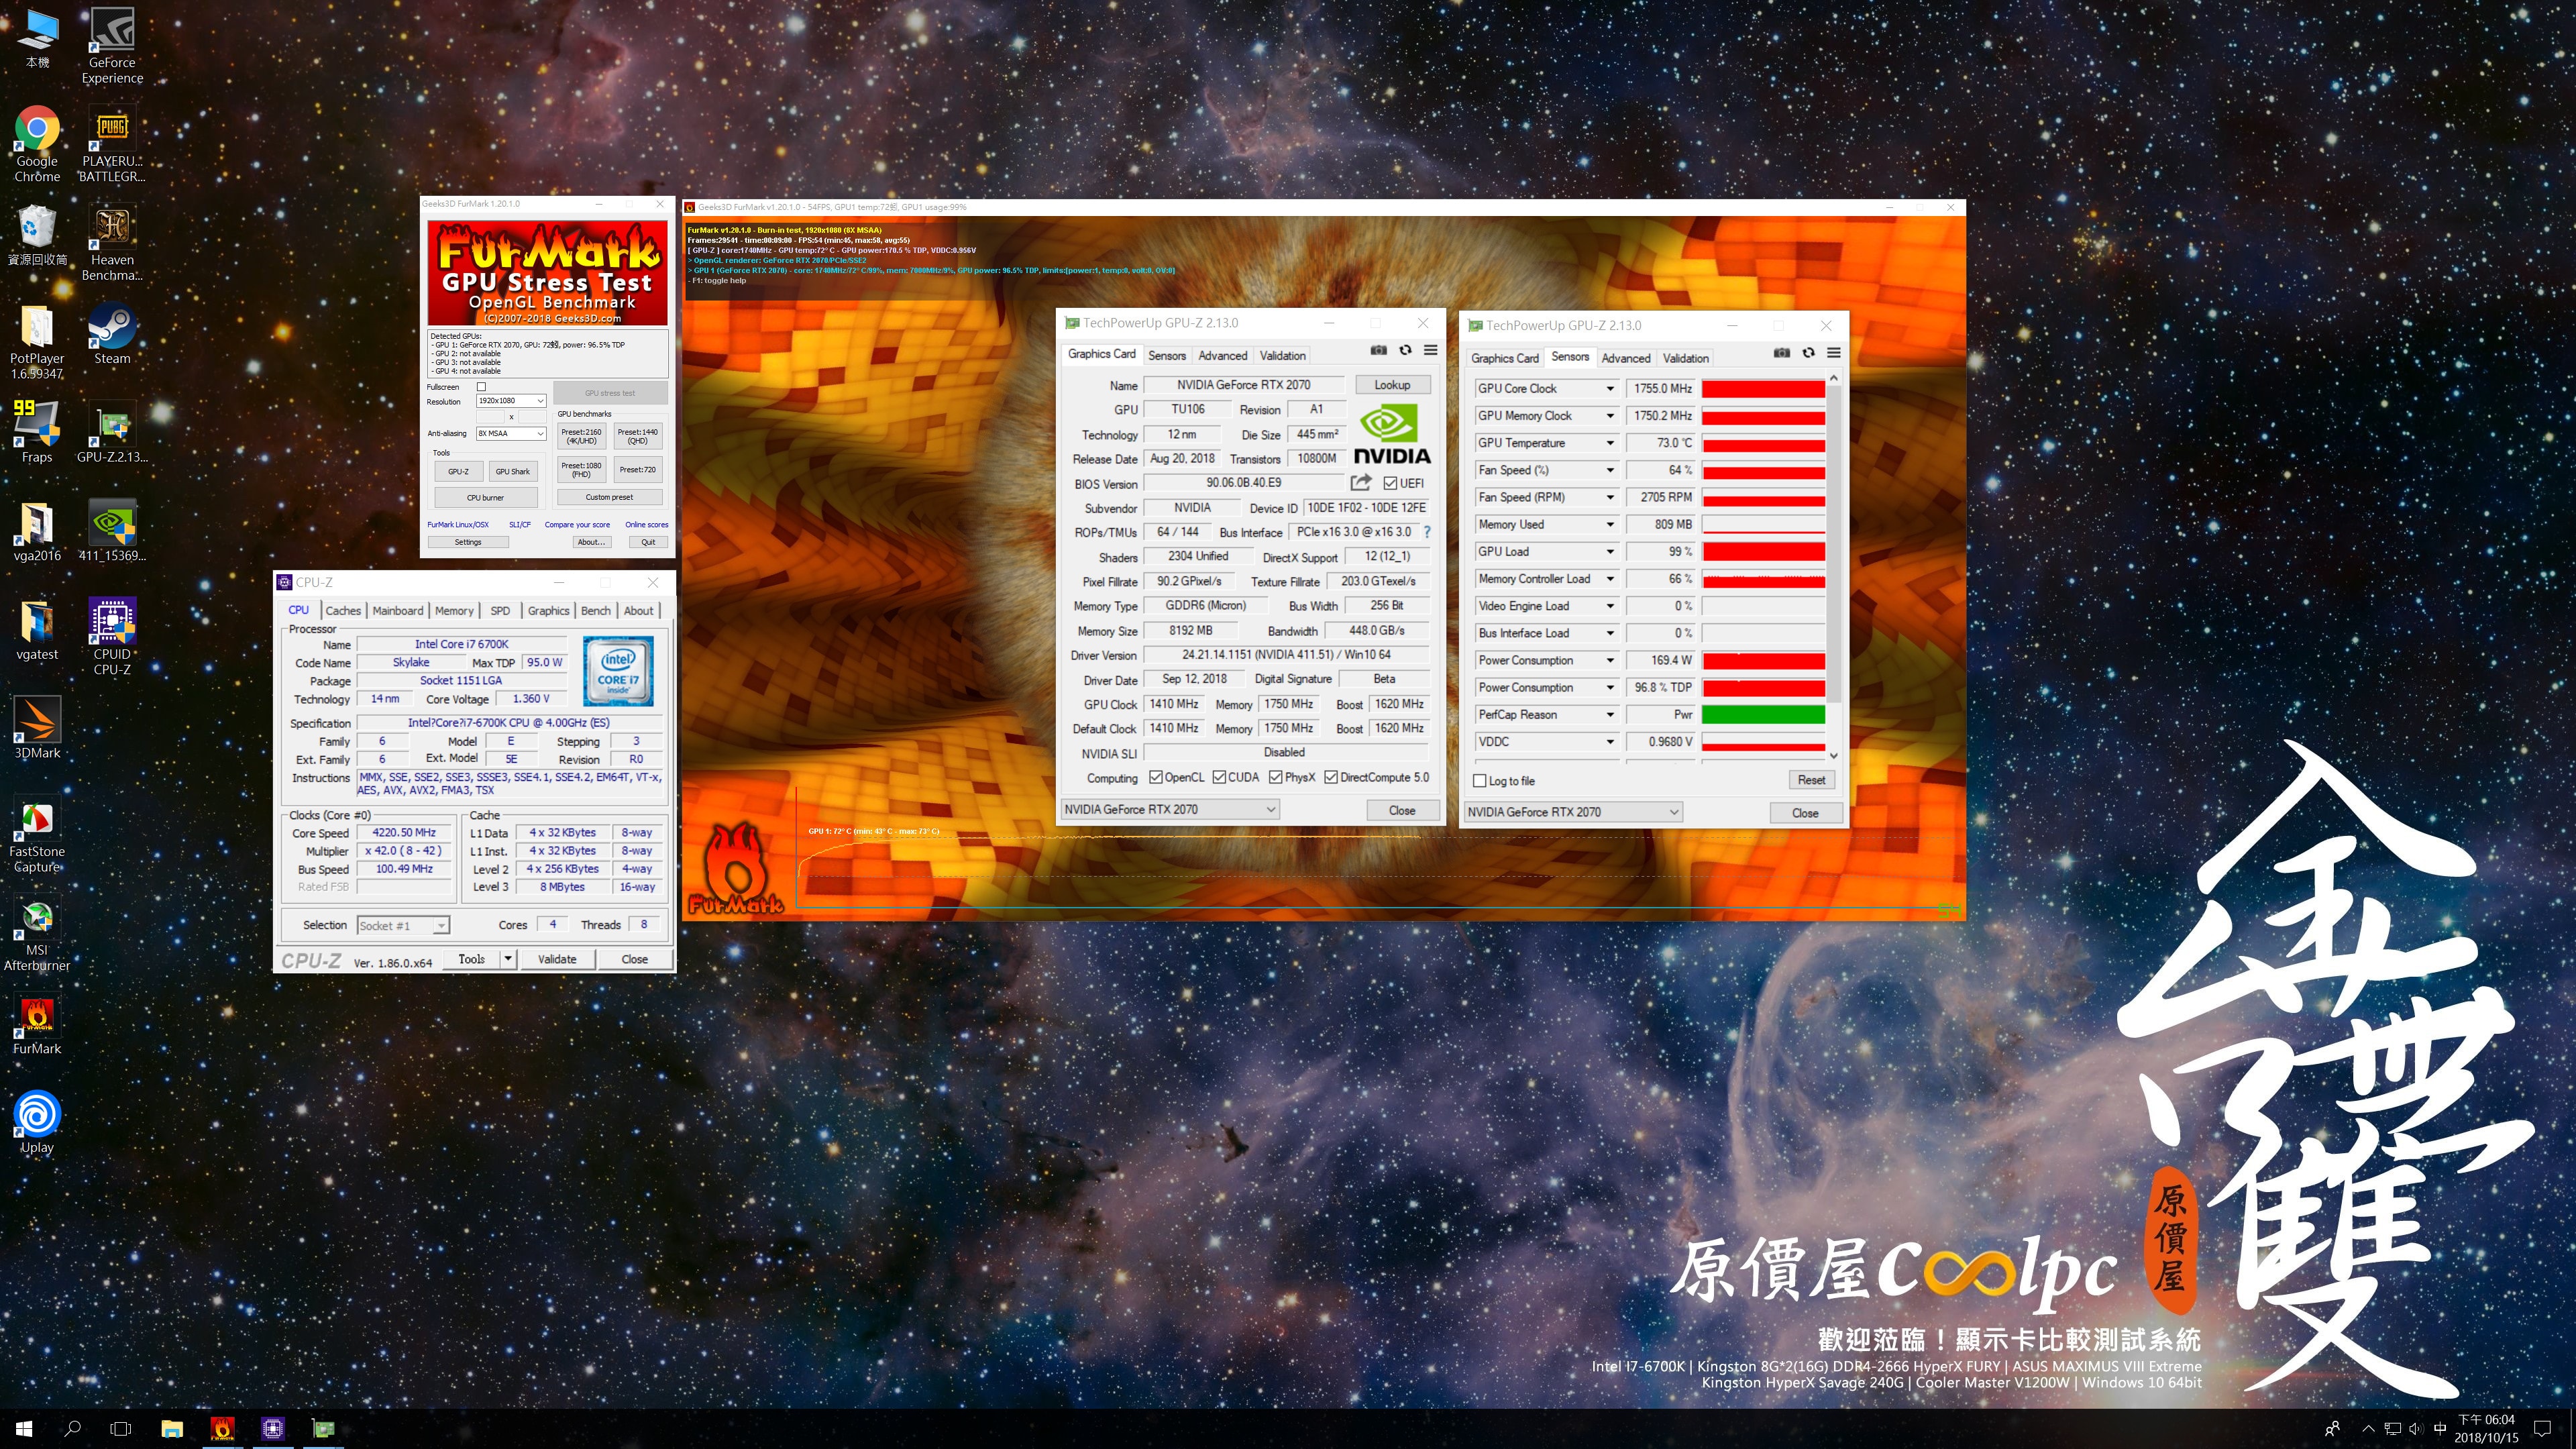Screen dimensions: 2576x1449
Task: Toggle the UEFI checkbox in GPU-Z
Action: [x=1390, y=483]
